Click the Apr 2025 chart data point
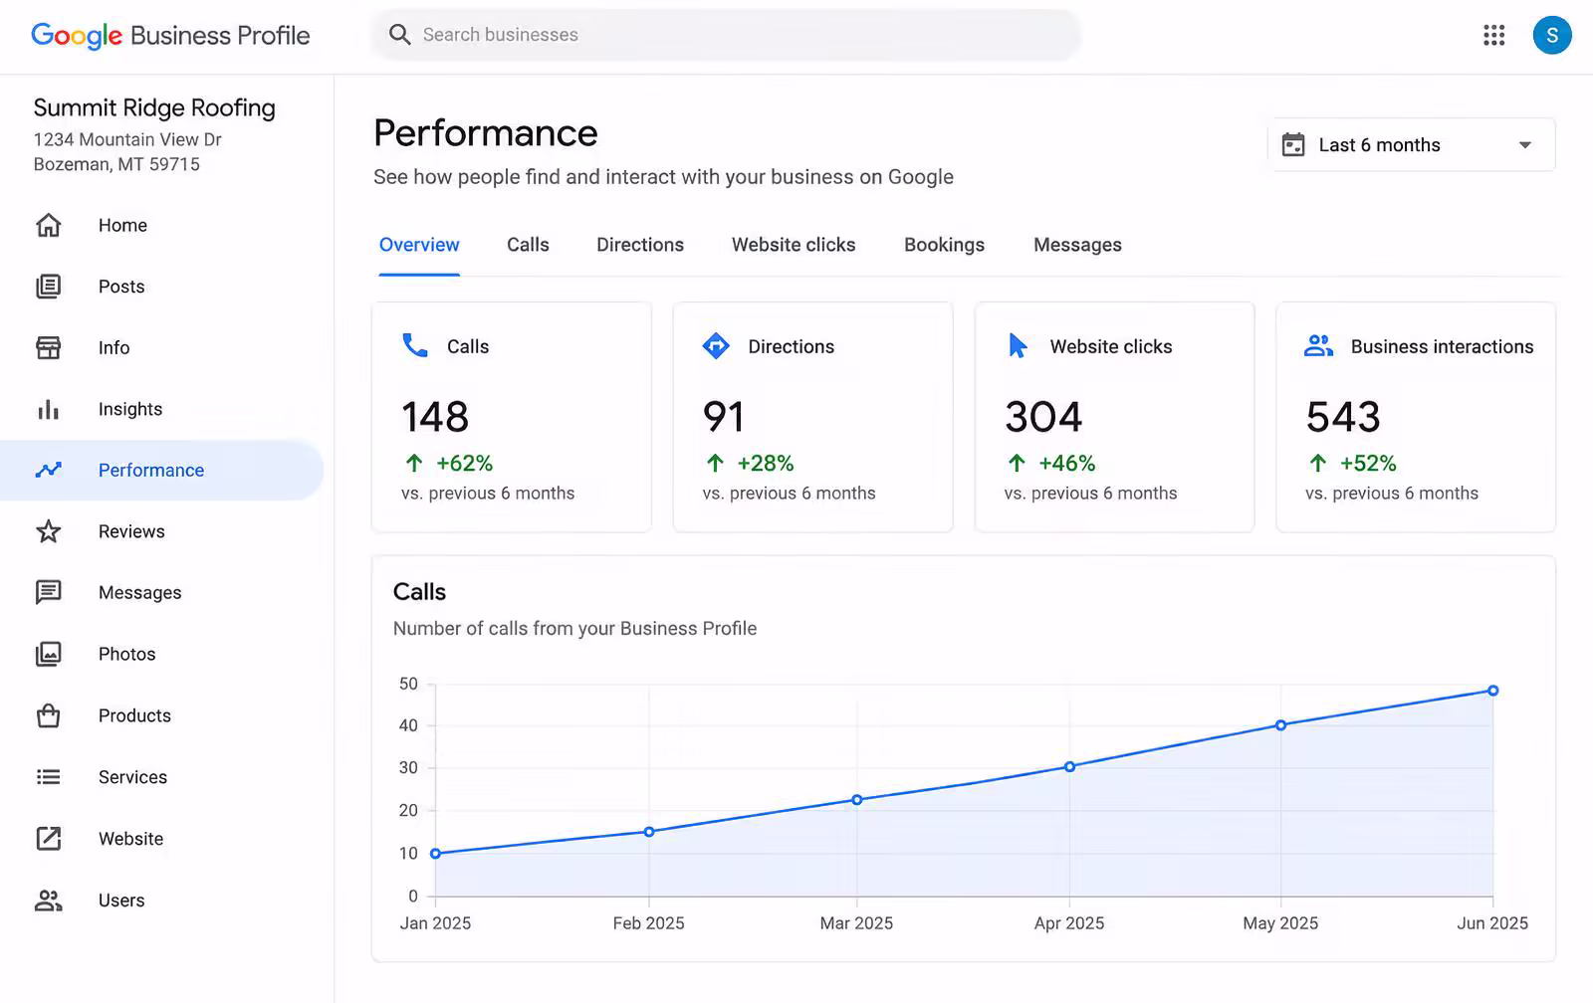 click(1069, 767)
